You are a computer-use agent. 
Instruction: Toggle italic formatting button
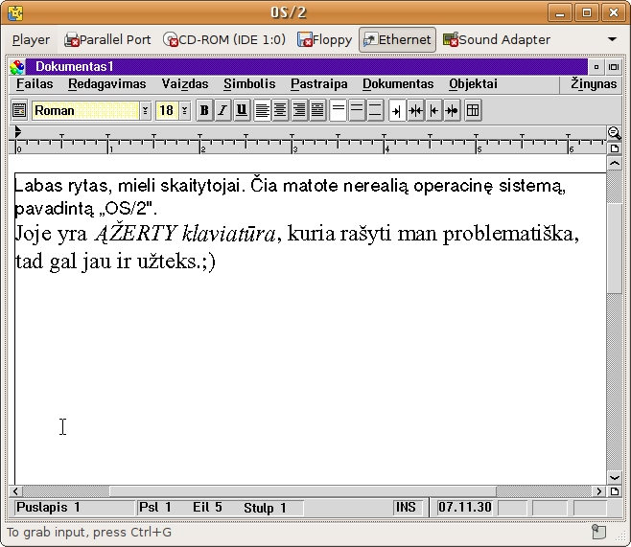point(222,110)
